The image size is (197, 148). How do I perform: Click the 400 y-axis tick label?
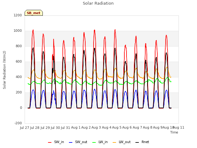tap(19, 77)
